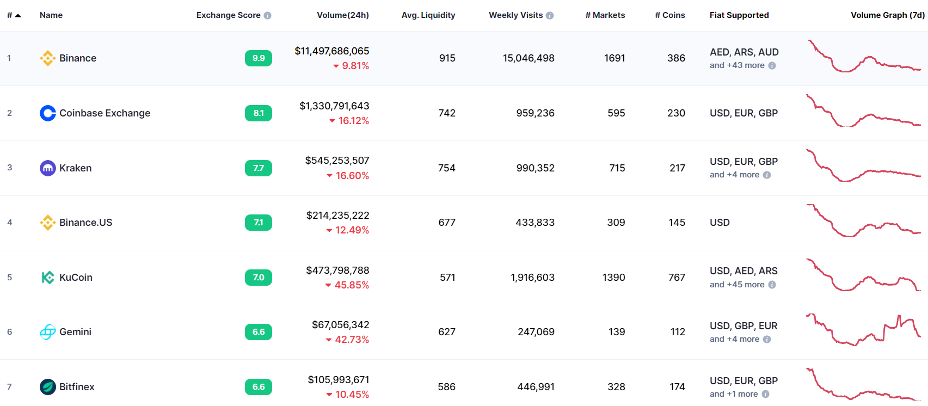Sort by Exchange Score column header
928x406 pixels.
coord(228,15)
